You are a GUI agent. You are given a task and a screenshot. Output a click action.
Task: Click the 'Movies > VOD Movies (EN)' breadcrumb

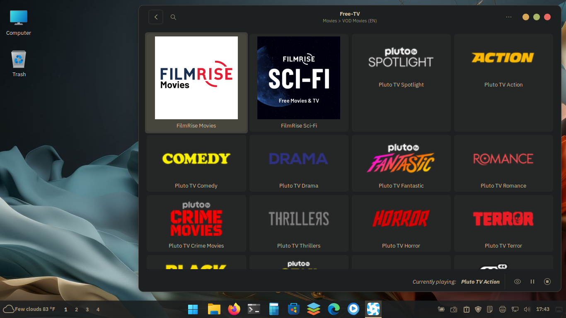coord(350,21)
